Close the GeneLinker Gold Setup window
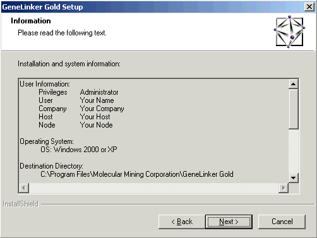This screenshot has width=317, height=238. (309, 7)
